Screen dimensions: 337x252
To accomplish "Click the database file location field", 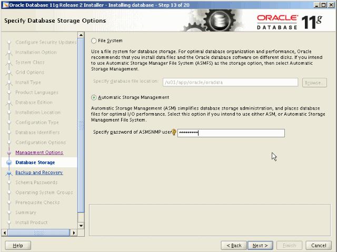I will (231, 83).
